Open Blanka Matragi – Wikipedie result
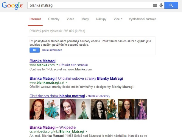This screenshot has height=137, width=182. 53,127
